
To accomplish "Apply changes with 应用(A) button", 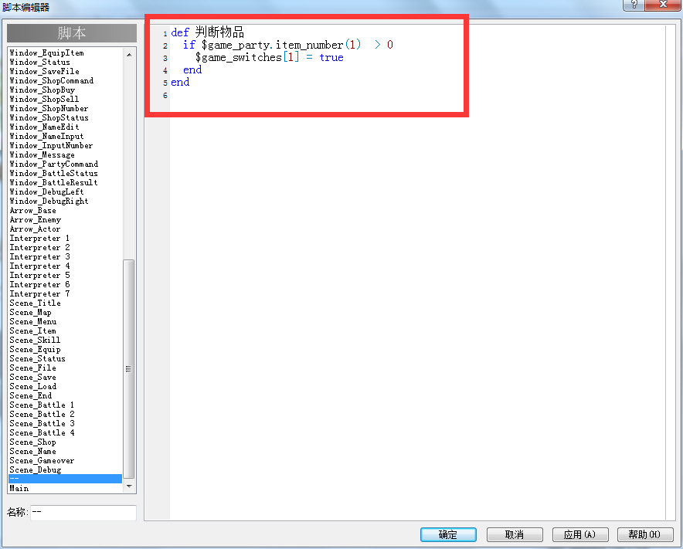I will [579, 534].
